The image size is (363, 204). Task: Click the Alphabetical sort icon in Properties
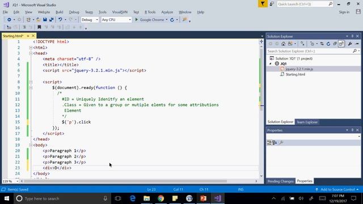pyautogui.click(x=275, y=143)
